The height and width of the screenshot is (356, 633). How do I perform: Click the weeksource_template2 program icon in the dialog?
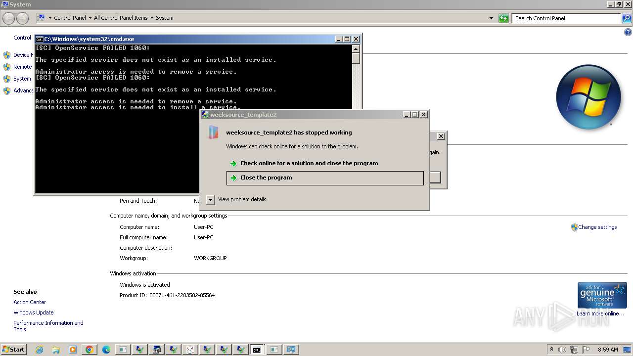coord(213,132)
